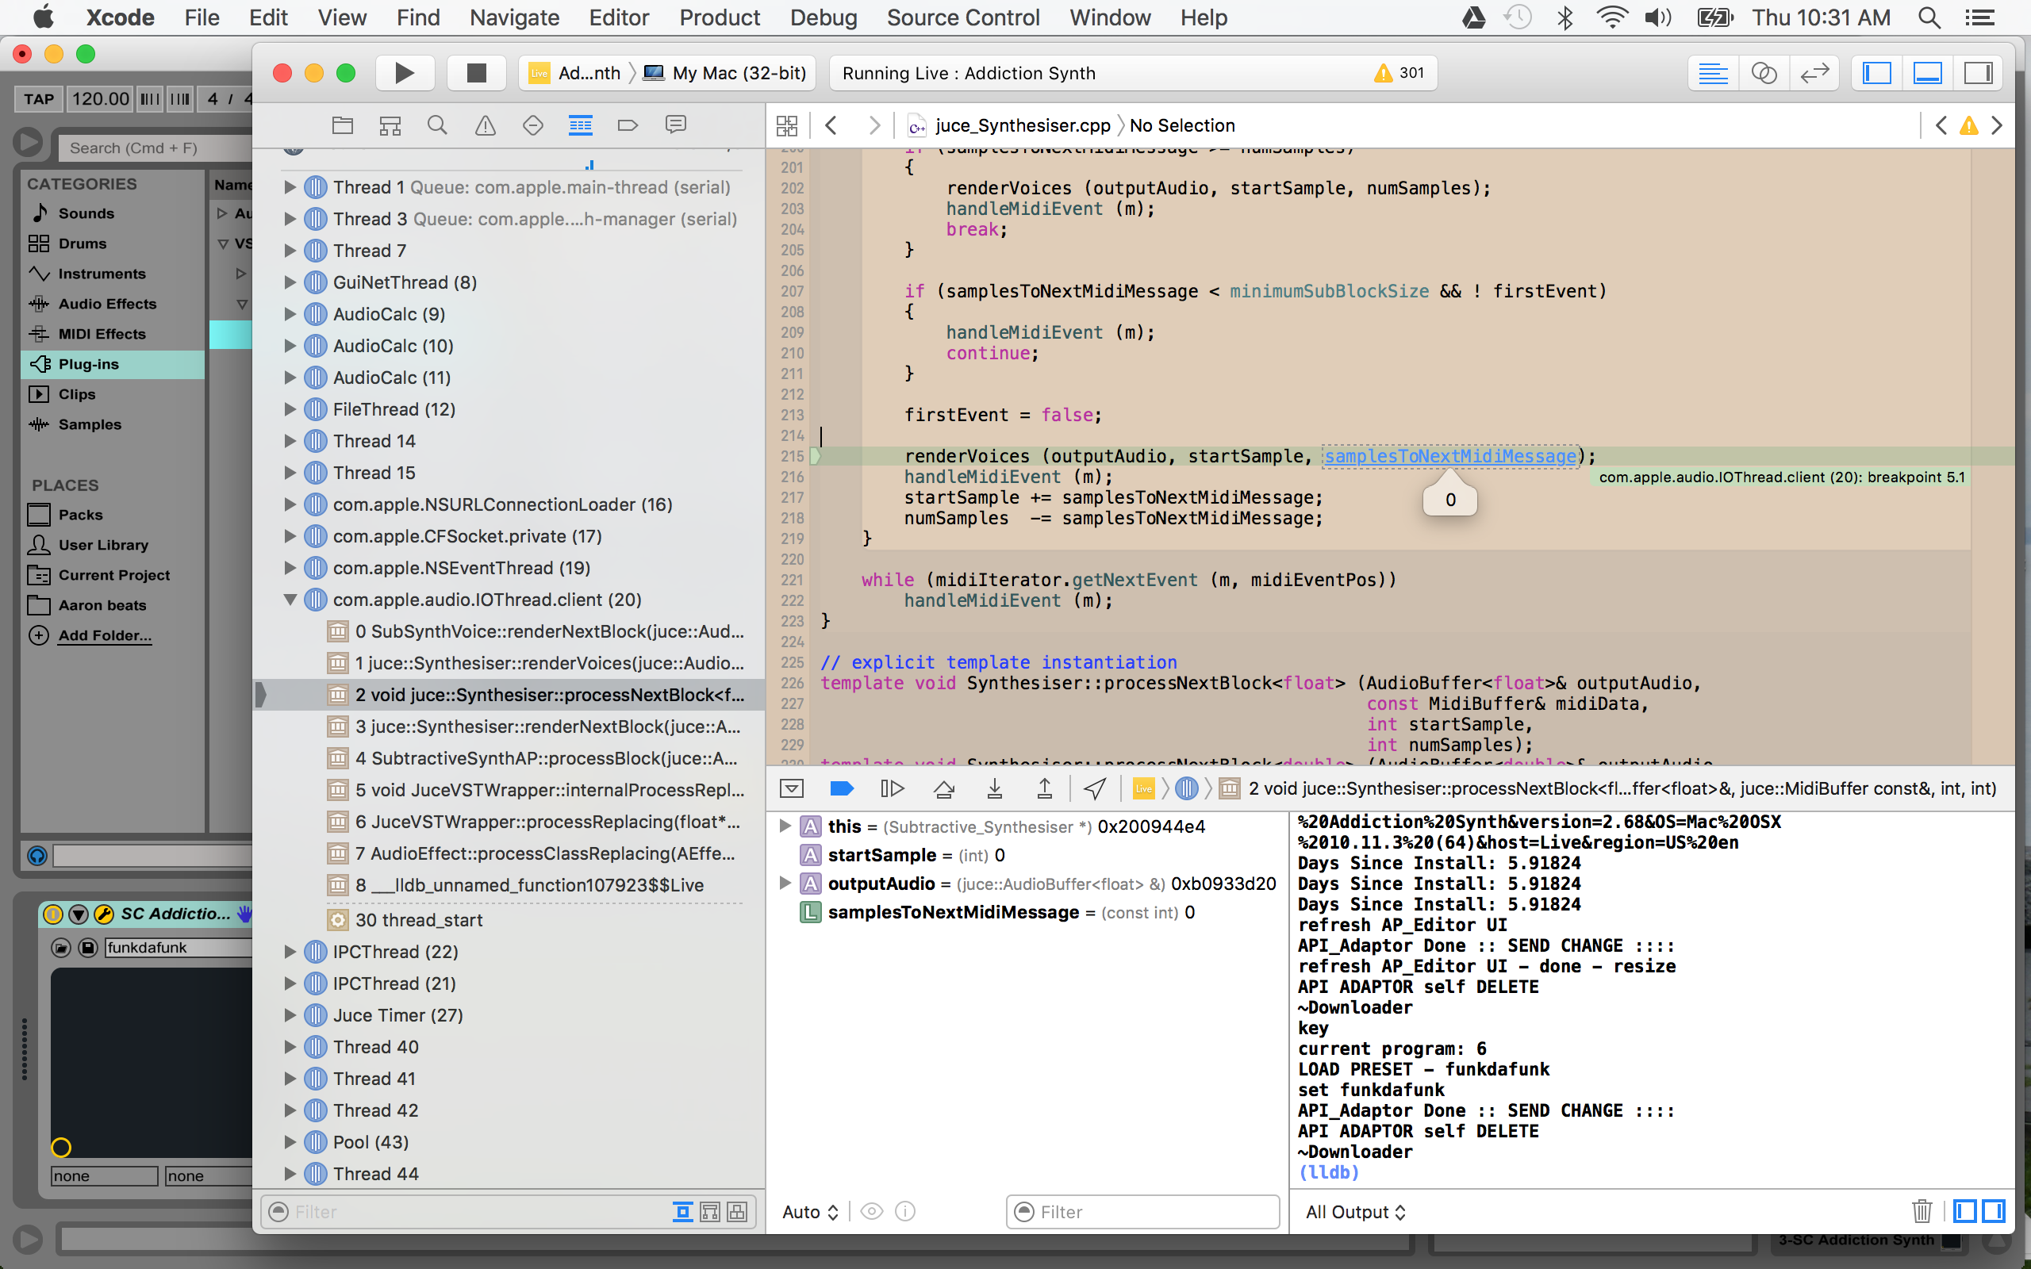Click the Stop button in toolbar
Screen dimensions: 2031x1269
[x=476, y=73]
